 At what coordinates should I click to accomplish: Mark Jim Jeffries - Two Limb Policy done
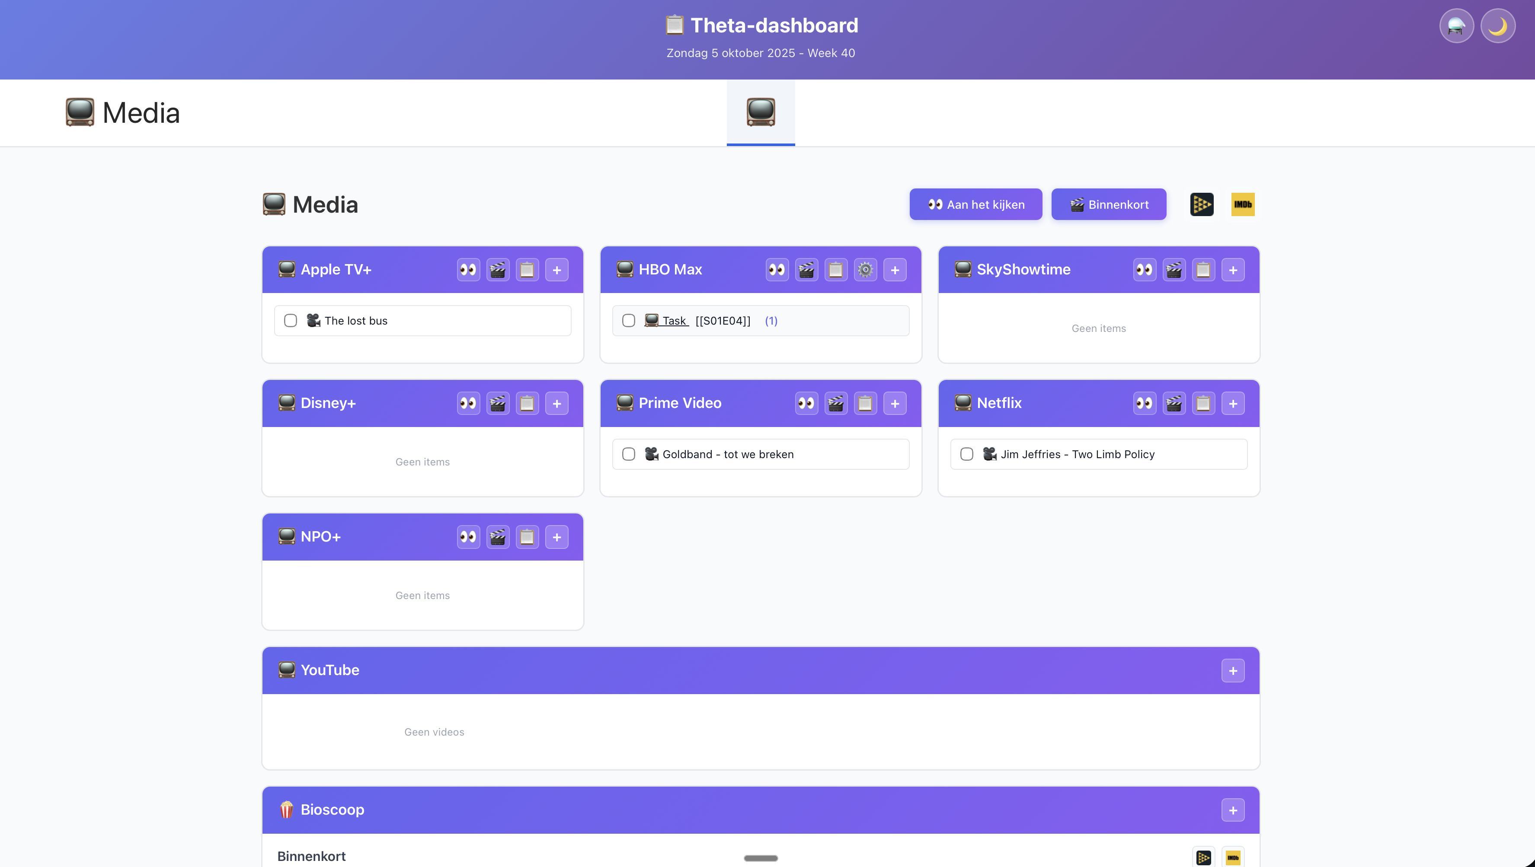966,454
